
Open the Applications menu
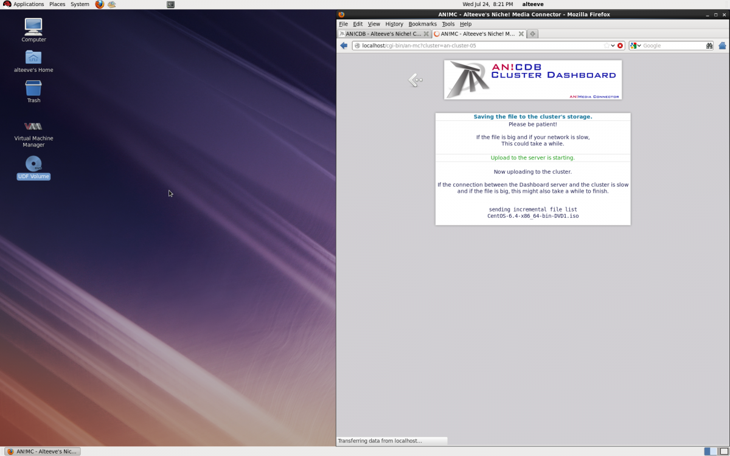(24, 4)
